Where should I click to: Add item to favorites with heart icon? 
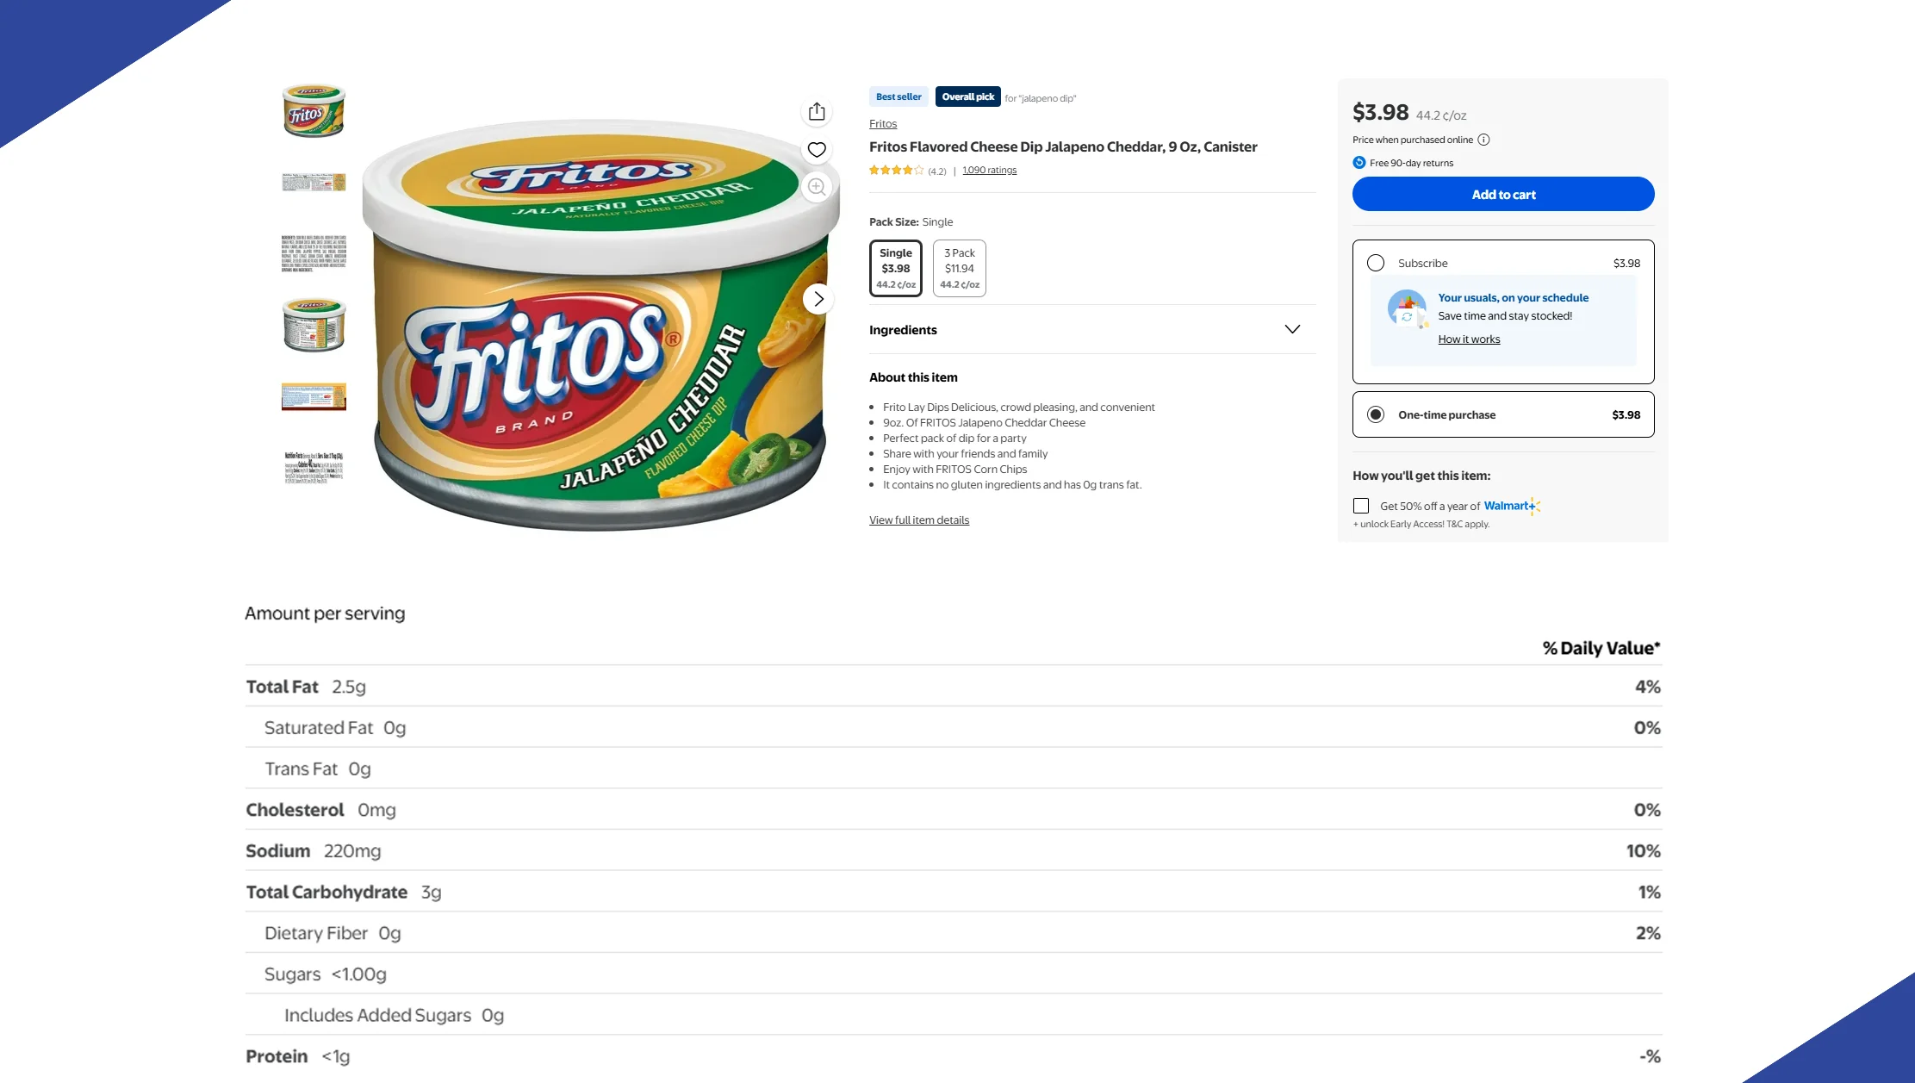[x=817, y=150]
